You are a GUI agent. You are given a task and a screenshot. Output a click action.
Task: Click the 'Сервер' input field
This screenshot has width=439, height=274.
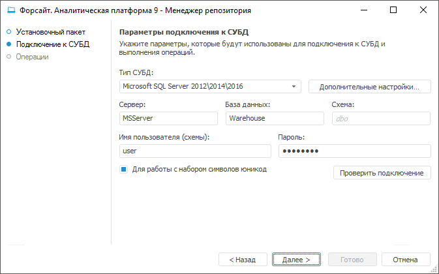click(x=168, y=118)
